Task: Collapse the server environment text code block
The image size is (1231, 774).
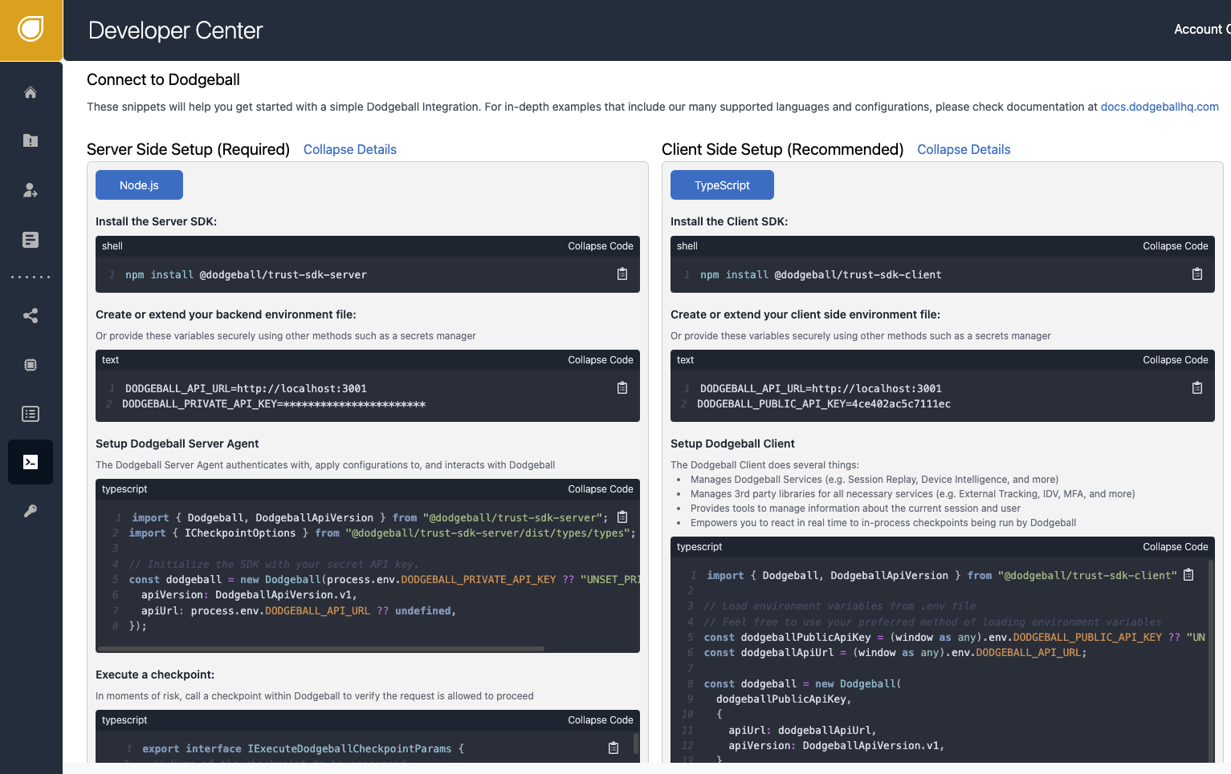Action: point(601,360)
